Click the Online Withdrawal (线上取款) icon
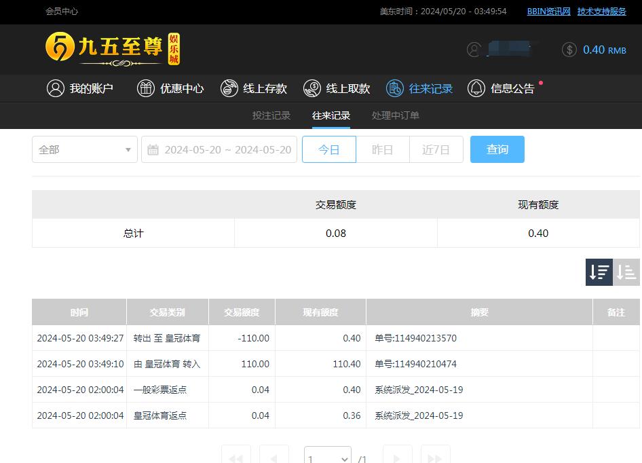The width and height of the screenshot is (642, 463). (312, 88)
